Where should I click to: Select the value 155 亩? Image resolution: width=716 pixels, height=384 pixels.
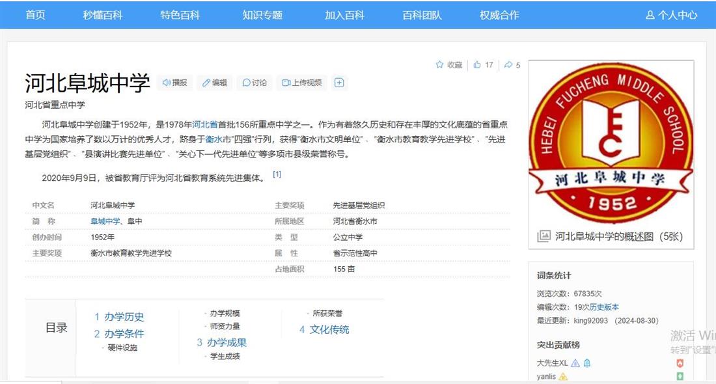(344, 269)
